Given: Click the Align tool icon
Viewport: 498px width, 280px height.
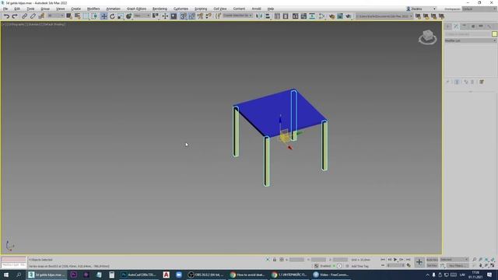Looking at the screenshot, I should 268,16.
